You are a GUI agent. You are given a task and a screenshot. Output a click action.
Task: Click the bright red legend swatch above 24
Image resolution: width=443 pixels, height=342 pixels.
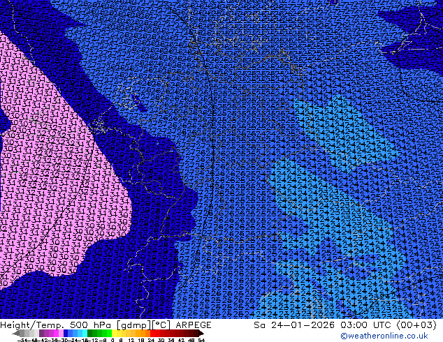152,333
